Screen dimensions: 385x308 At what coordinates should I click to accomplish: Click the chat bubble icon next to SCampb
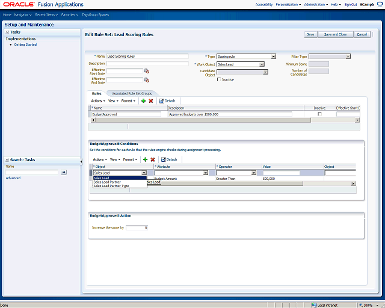tap(380, 4)
